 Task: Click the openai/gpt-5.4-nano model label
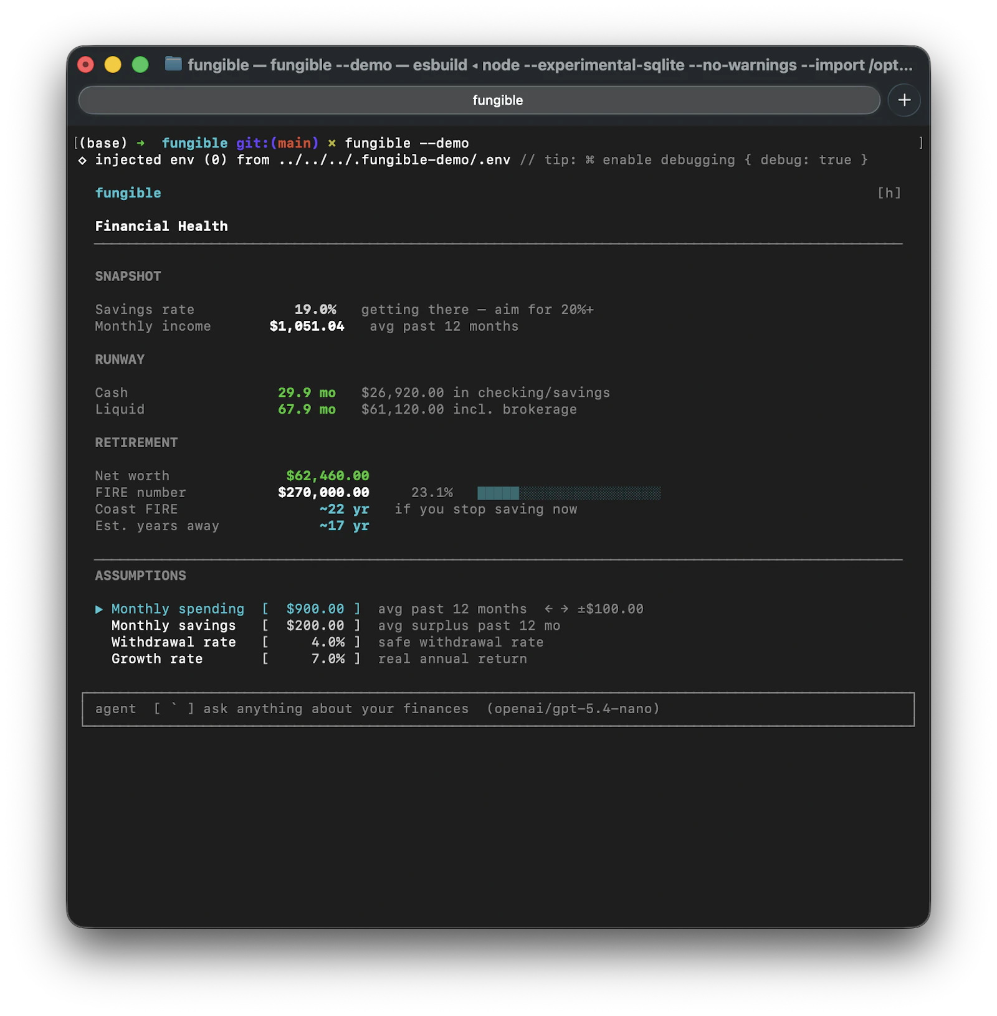tap(573, 709)
